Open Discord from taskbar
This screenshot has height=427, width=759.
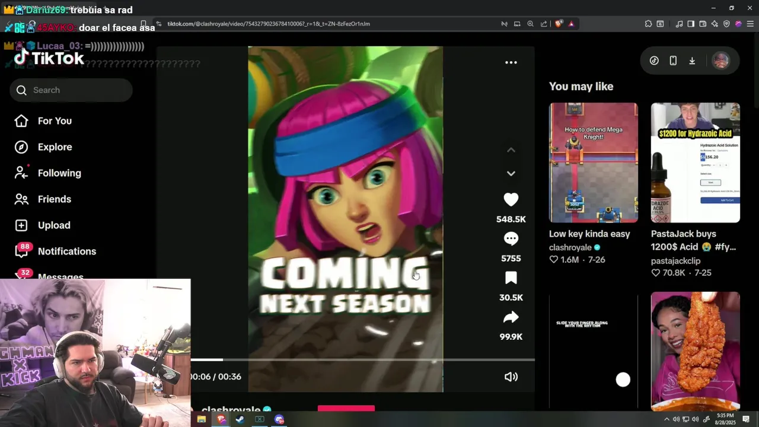click(x=279, y=419)
